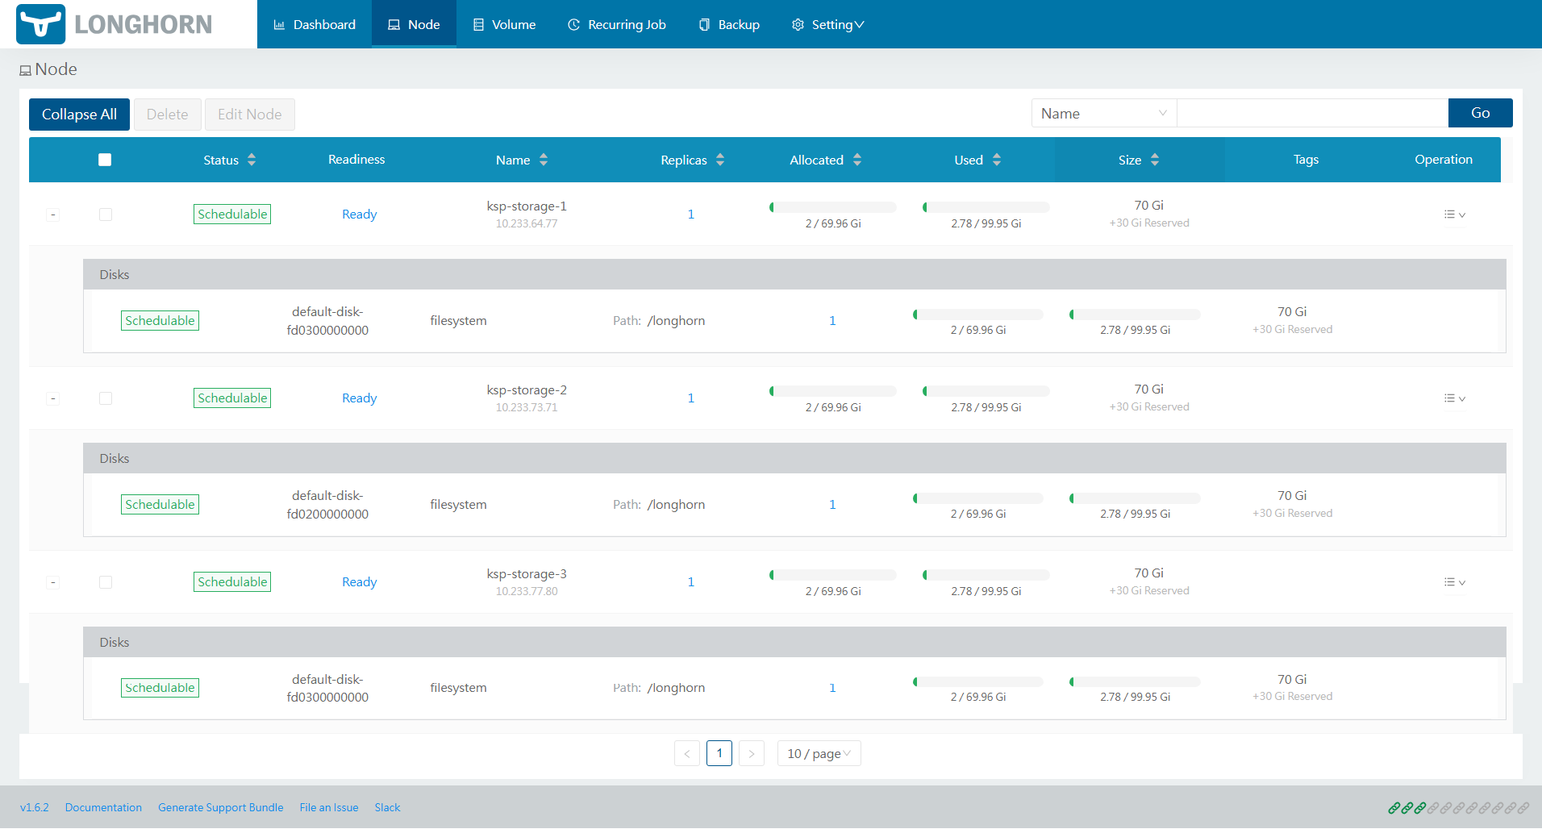Check the ksp-storage-3 node checkbox
Viewport: 1542px width, 829px height.
(106, 582)
